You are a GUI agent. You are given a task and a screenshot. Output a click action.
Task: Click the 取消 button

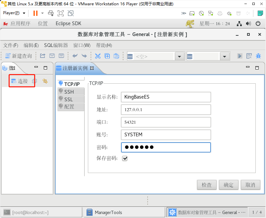250,185
